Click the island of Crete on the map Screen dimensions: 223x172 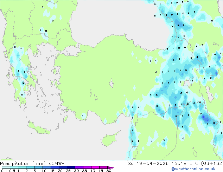(x=39, y=128)
